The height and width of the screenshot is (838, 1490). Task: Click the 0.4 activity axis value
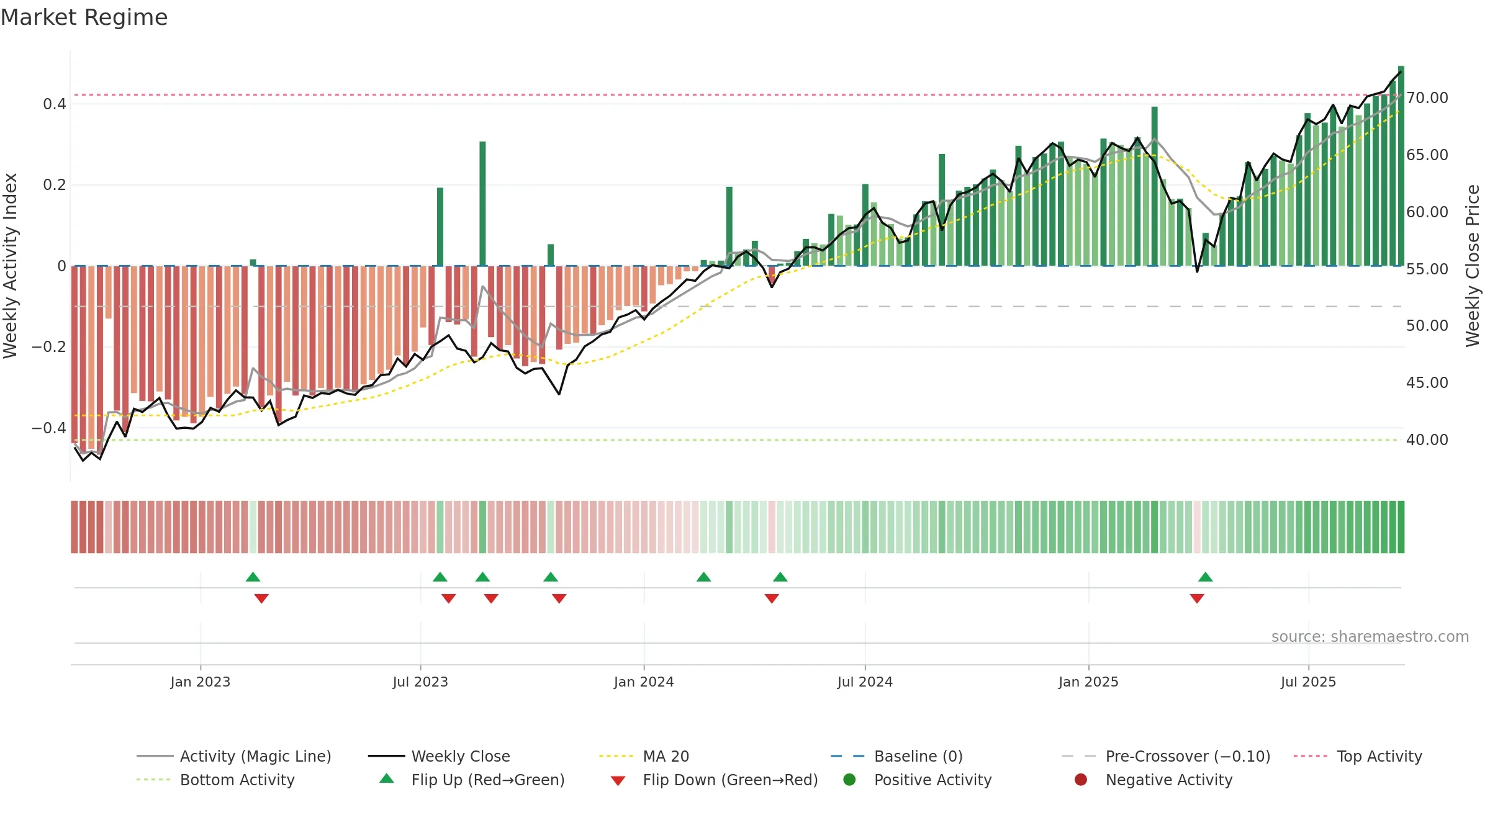click(55, 104)
